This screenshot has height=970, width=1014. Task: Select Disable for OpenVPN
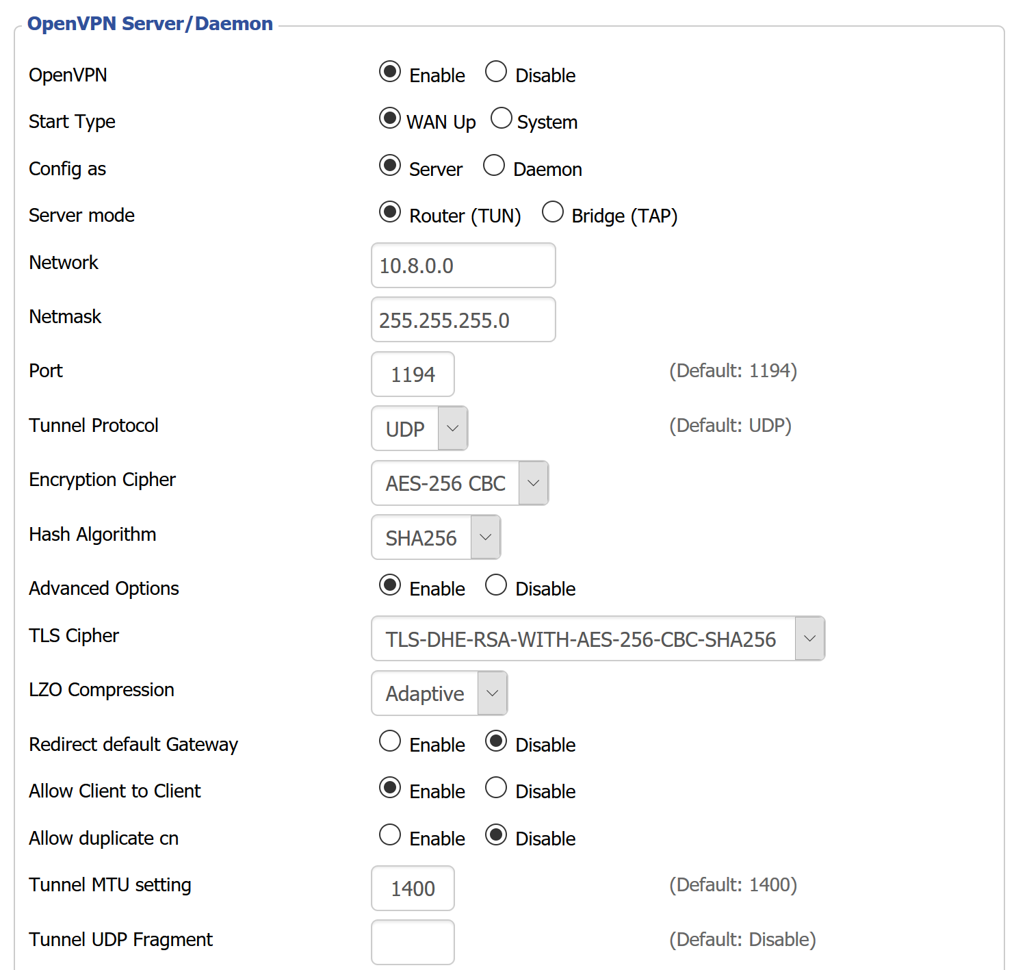[496, 72]
